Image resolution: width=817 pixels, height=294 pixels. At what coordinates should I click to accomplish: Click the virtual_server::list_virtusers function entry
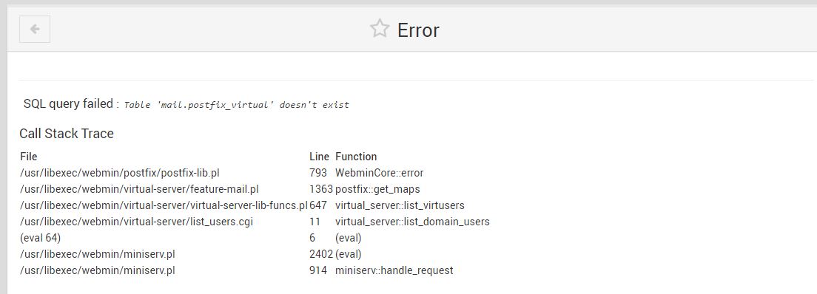pos(400,205)
